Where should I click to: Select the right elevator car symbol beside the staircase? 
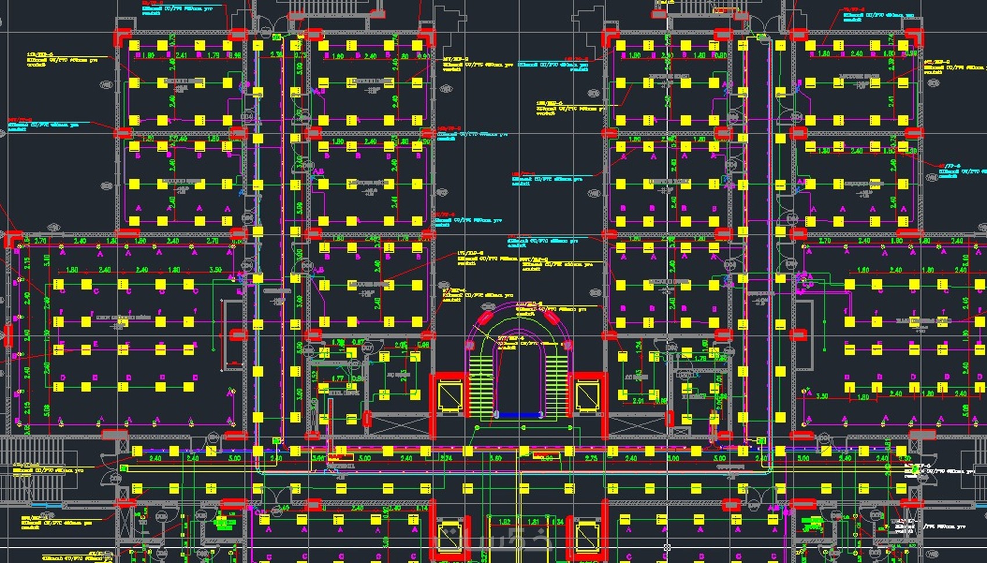[x=586, y=396]
